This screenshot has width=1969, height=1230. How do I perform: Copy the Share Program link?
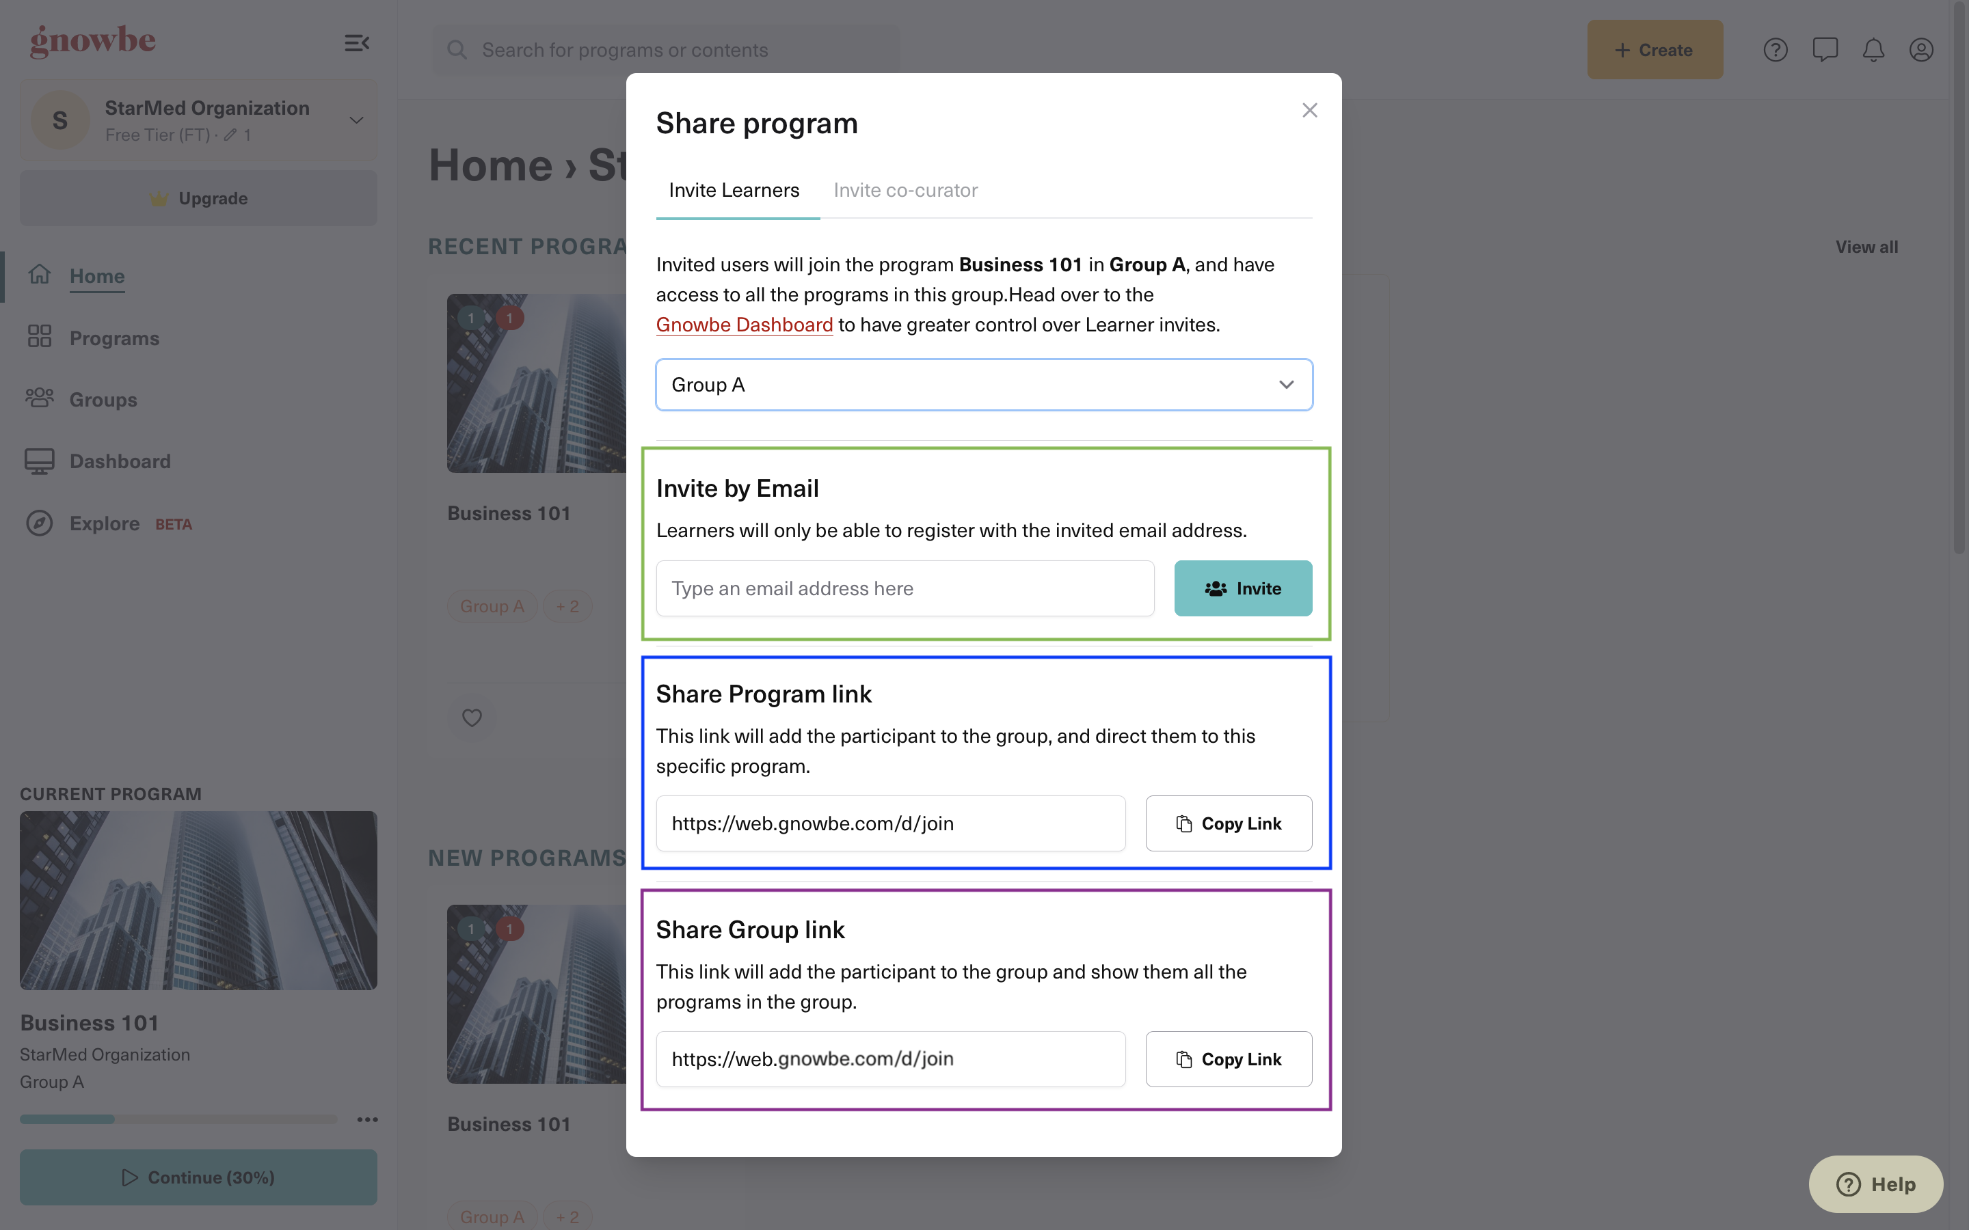[1228, 823]
